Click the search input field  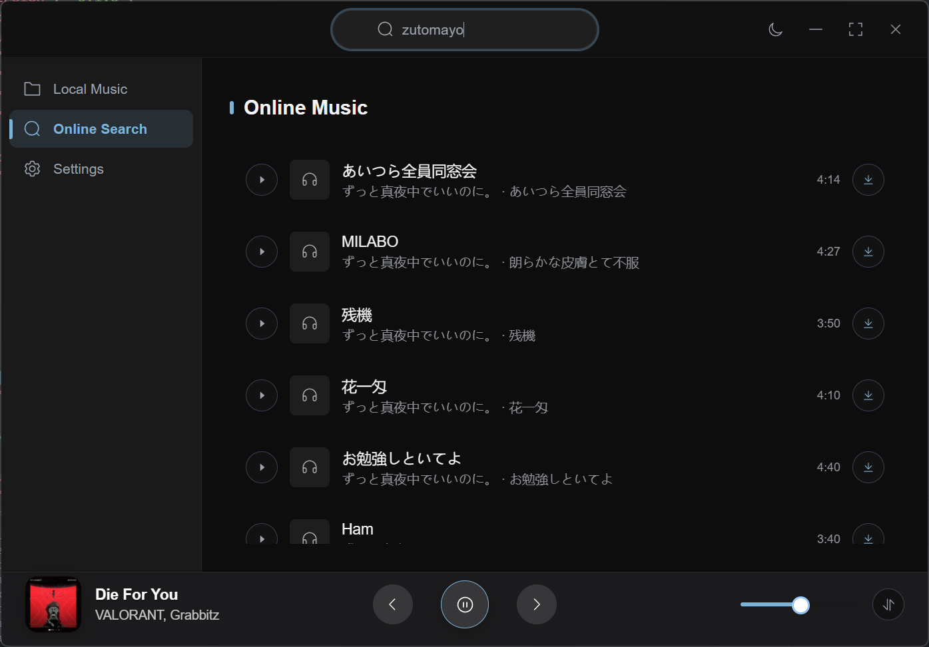[x=464, y=29]
